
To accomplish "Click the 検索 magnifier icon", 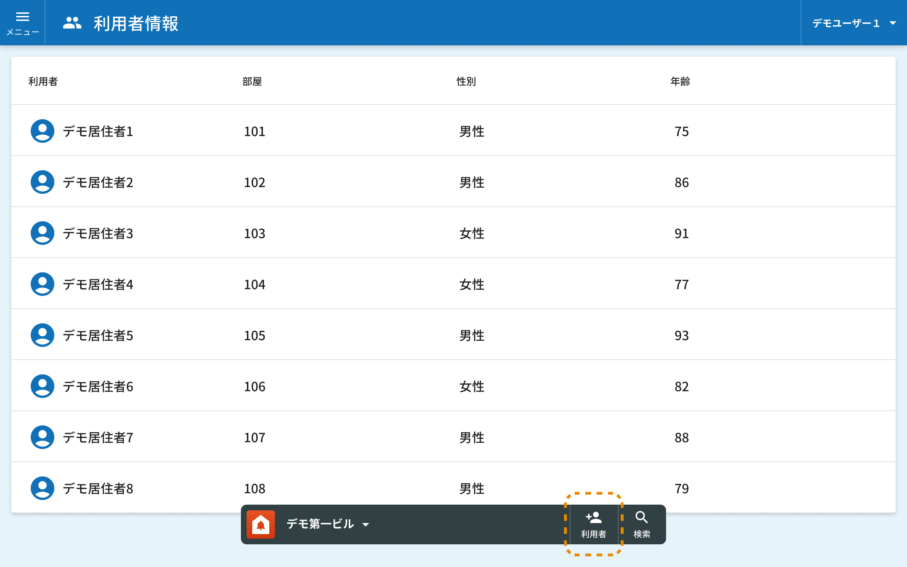I will point(641,518).
